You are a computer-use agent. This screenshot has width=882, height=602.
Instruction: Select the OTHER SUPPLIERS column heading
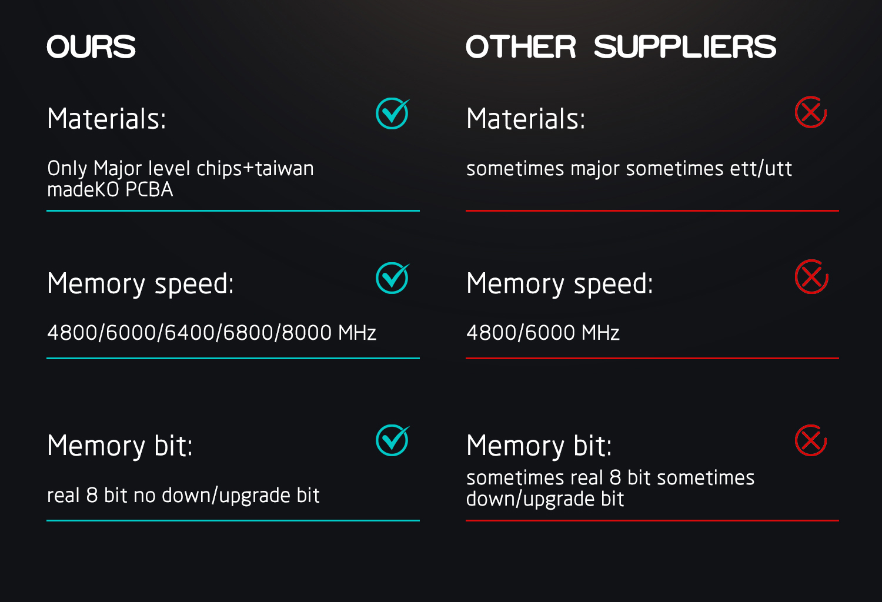pos(621,47)
